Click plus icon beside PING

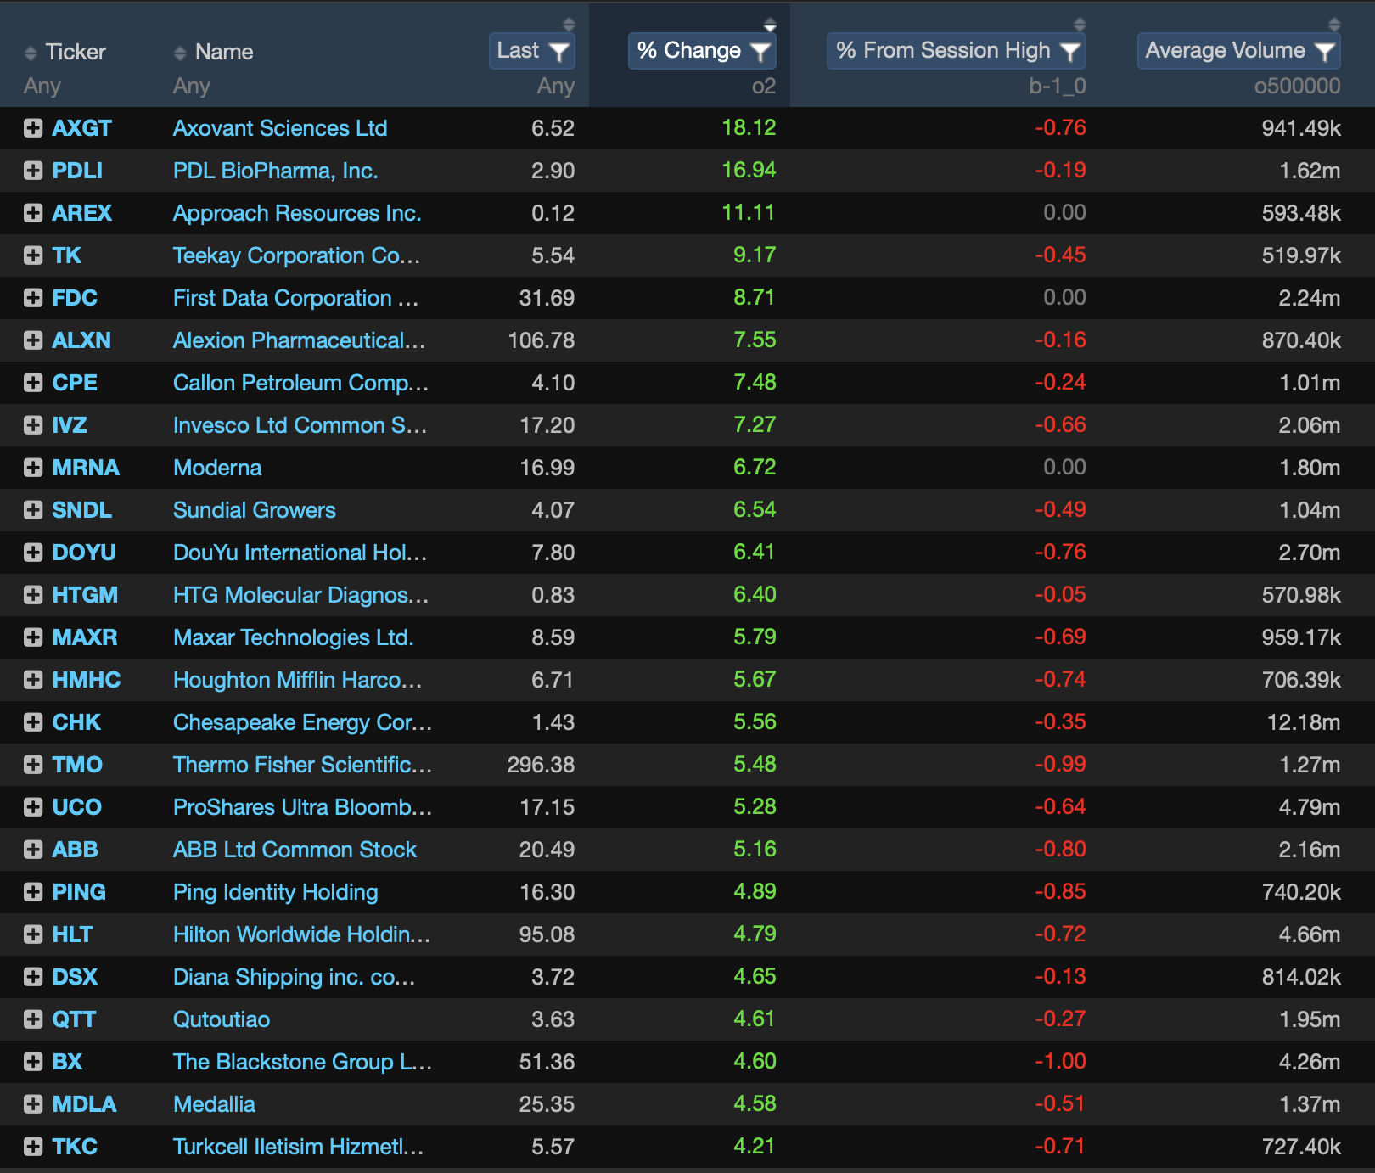(x=33, y=892)
